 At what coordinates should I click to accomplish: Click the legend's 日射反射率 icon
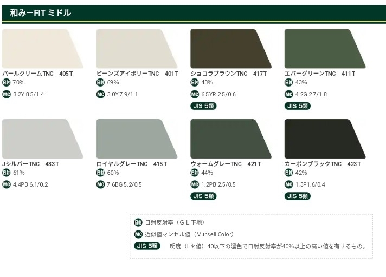click(138, 223)
